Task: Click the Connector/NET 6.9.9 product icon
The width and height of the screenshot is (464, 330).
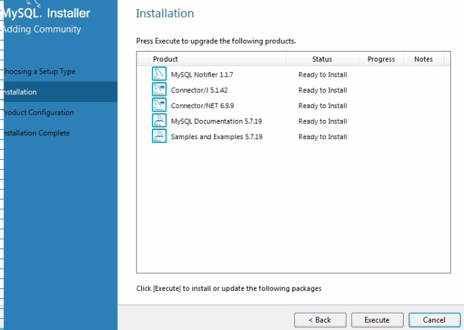Action: [159, 105]
